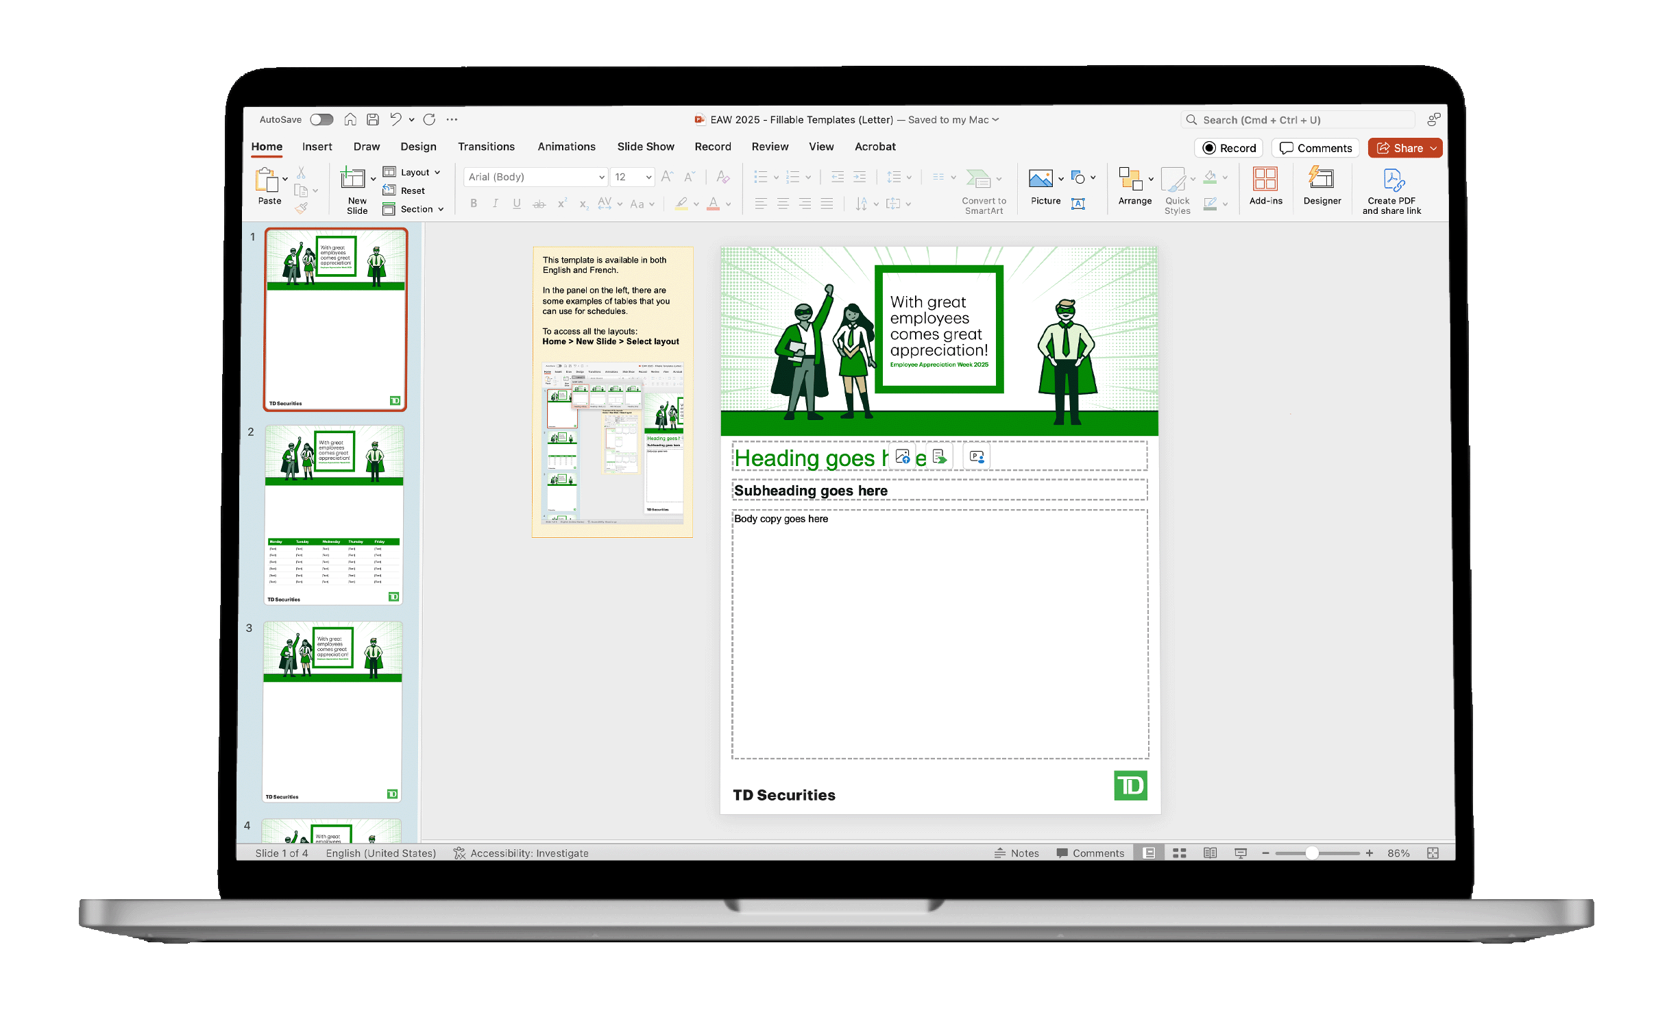Viewport: 1667px width, 1017px height.
Task: Switch to the Animations ribbon tab
Action: coord(566,146)
